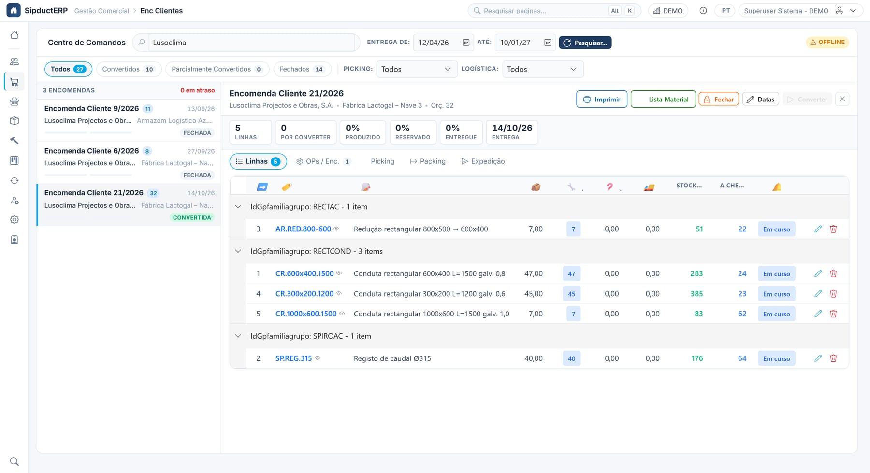Image resolution: width=870 pixels, height=473 pixels.
Task: Open the Logística filter dropdown
Action: click(x=543, y=69)
